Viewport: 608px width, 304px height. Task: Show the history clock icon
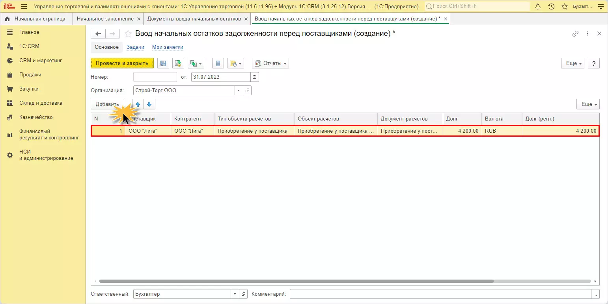(x=551, y=7)
